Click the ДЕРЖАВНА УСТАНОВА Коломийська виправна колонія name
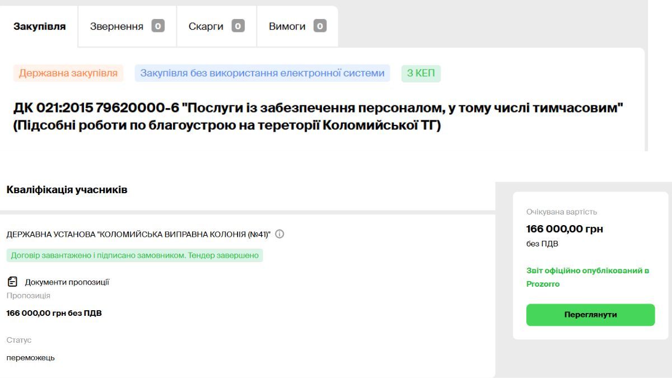 click(138, 235)
